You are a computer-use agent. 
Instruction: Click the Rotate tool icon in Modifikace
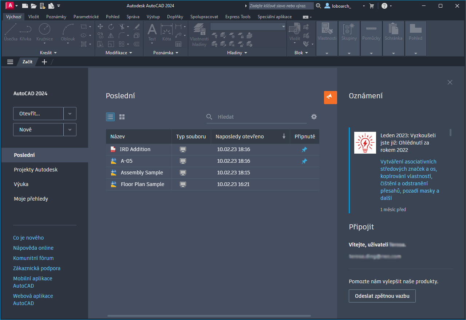click(x=111, y=27)
